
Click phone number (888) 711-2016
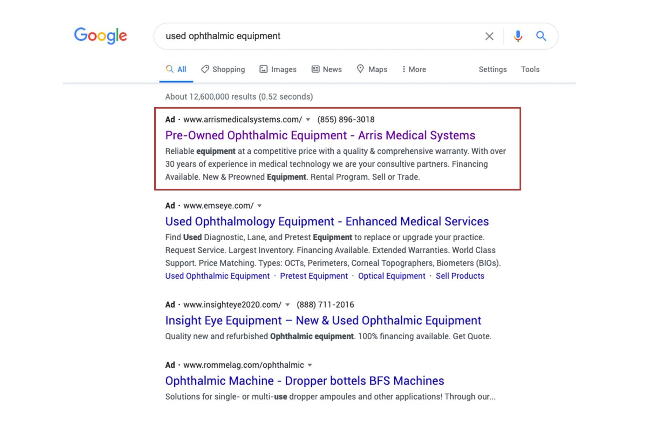325,305
